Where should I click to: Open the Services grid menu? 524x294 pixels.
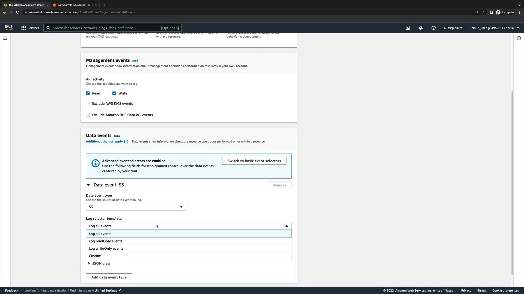tap(30, 28)
